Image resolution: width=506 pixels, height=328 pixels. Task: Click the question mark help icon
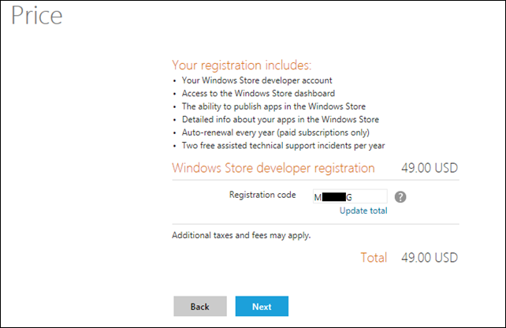[x=400, y=197]
